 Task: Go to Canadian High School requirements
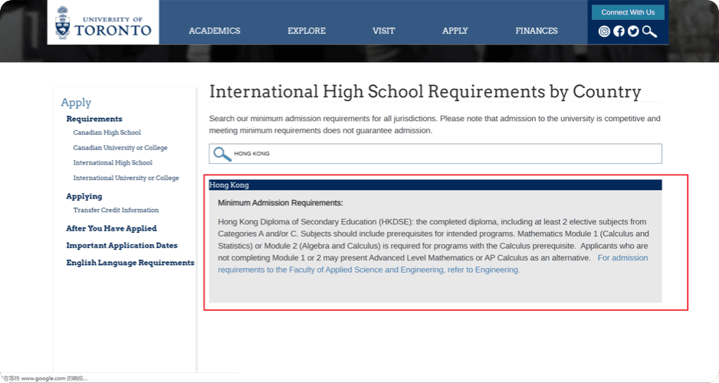click(x=107, y=133)
